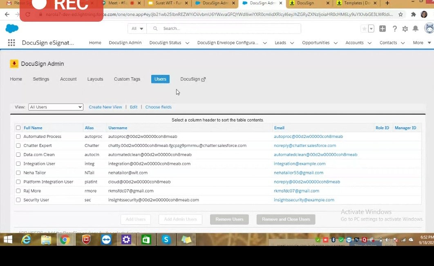Open the Windows Start button
This screenshot has height=266, width=434.
point(8,239)
